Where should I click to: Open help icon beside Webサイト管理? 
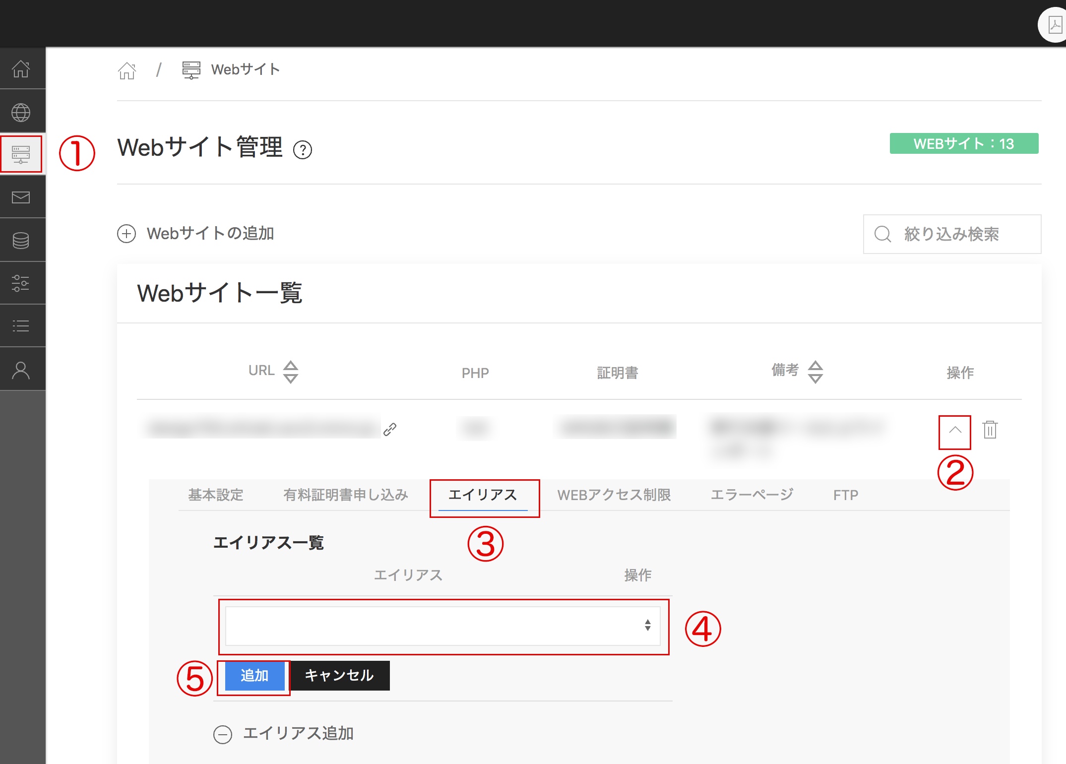coord(303,150)
